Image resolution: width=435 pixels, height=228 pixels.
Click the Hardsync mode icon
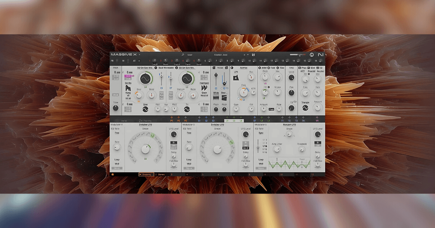point(204,88)
